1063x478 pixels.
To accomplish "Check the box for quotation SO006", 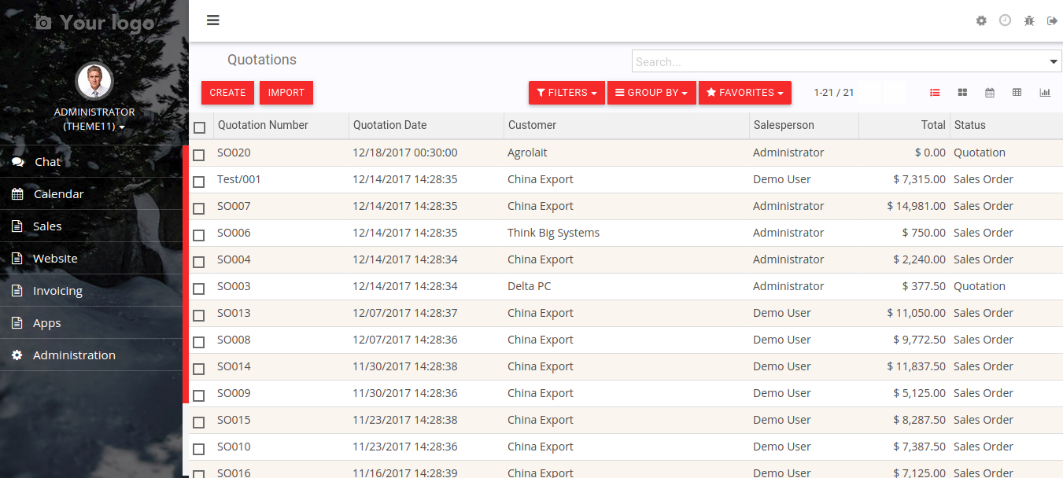I will coord(198,235).
